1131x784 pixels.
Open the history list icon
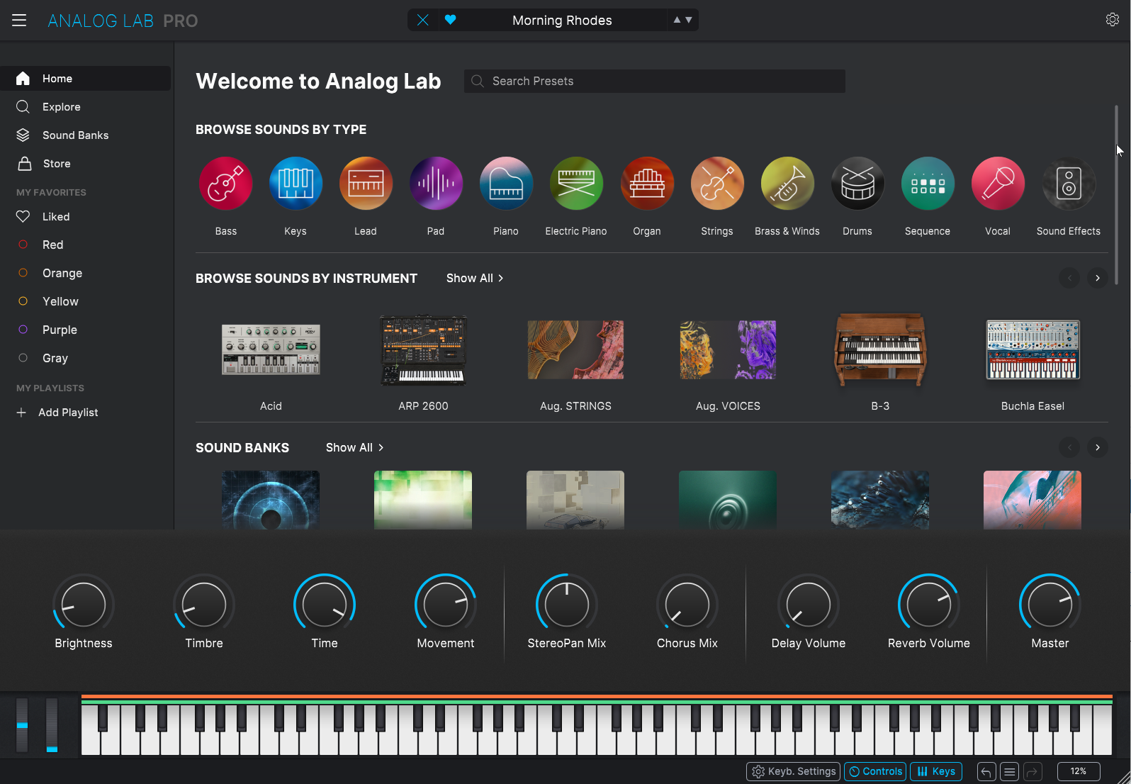coord(1010,771)
